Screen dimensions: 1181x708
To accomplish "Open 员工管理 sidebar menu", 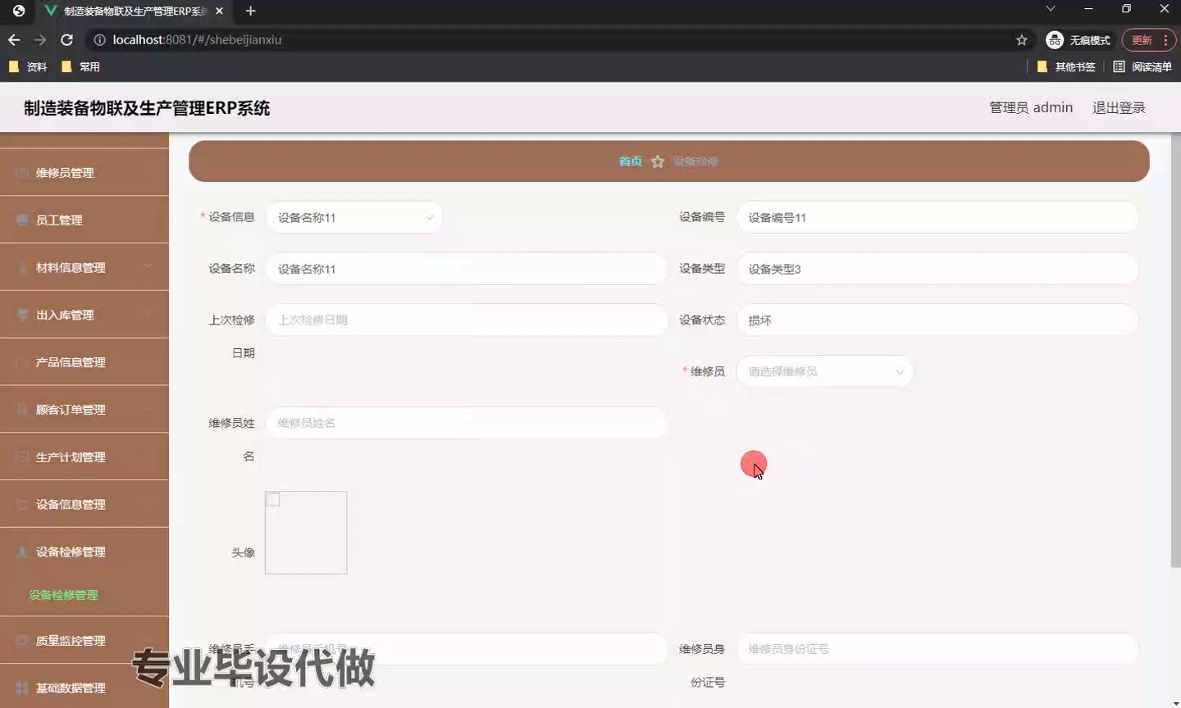I will (84, 220).
